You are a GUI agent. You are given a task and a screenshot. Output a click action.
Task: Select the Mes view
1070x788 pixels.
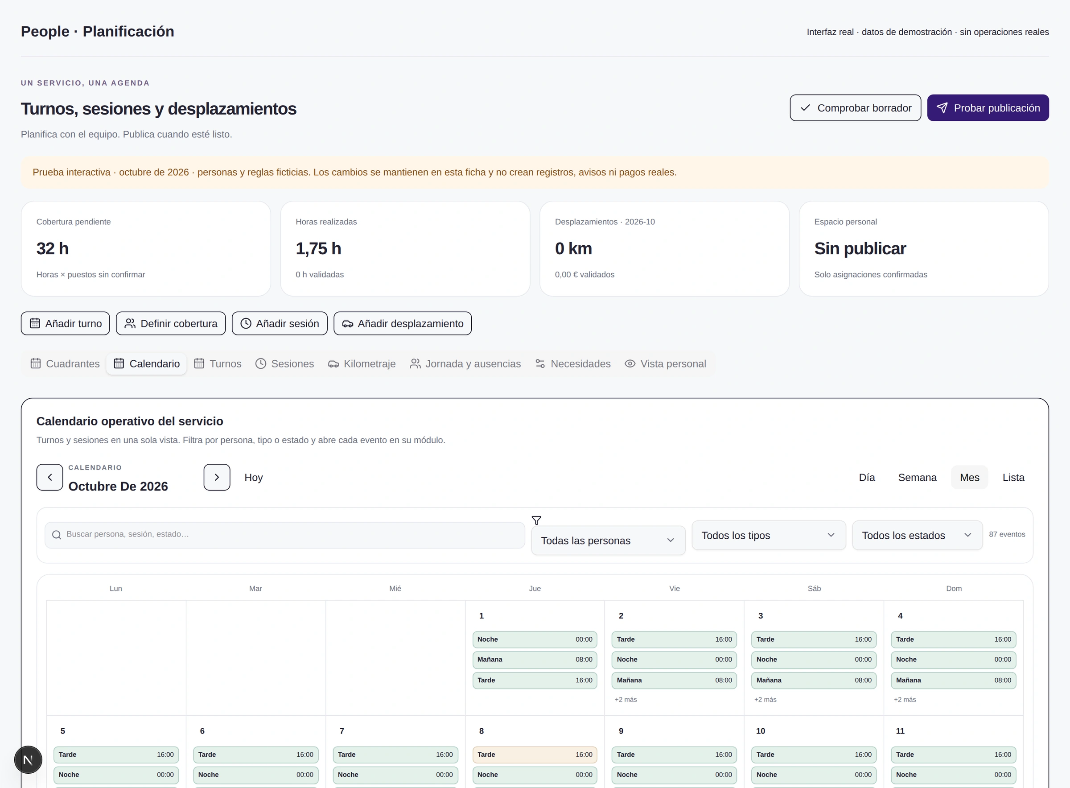[x=969, y=478]
